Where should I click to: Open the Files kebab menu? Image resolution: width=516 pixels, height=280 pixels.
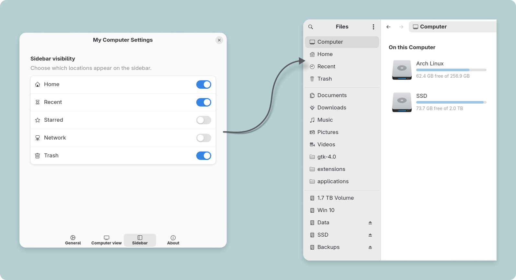[373, 27]
